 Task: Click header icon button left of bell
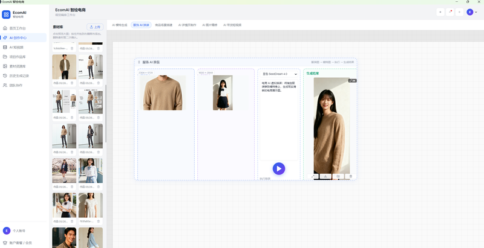click(x=440, y=12)
